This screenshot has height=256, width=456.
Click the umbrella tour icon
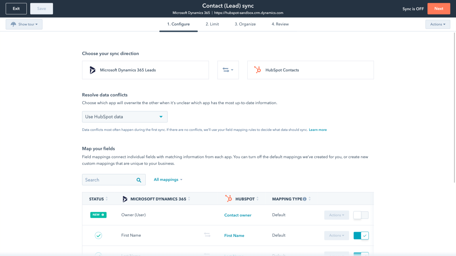tap(13, 24)
